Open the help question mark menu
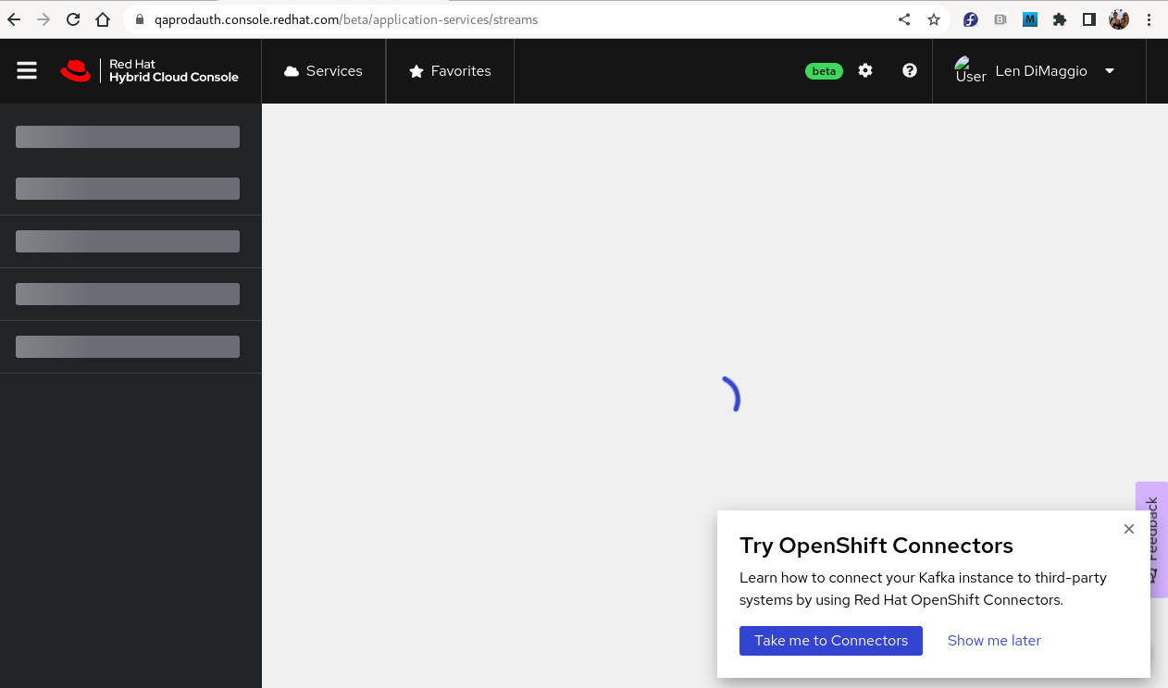Screen dimensions: 1168x688 coord(910,70)
